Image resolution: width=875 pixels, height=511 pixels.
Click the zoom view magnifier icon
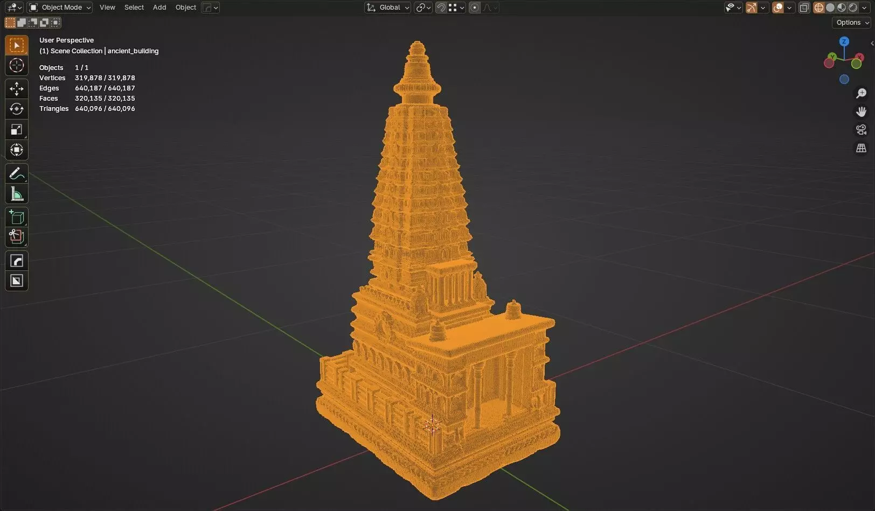click(861, 94)
